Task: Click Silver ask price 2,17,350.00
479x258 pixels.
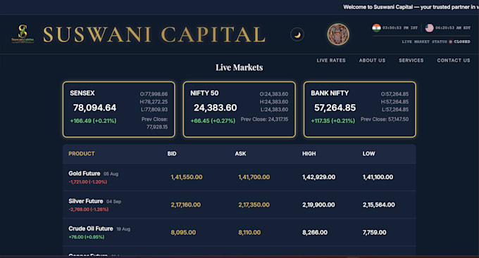Action: [x=254, y=205]
